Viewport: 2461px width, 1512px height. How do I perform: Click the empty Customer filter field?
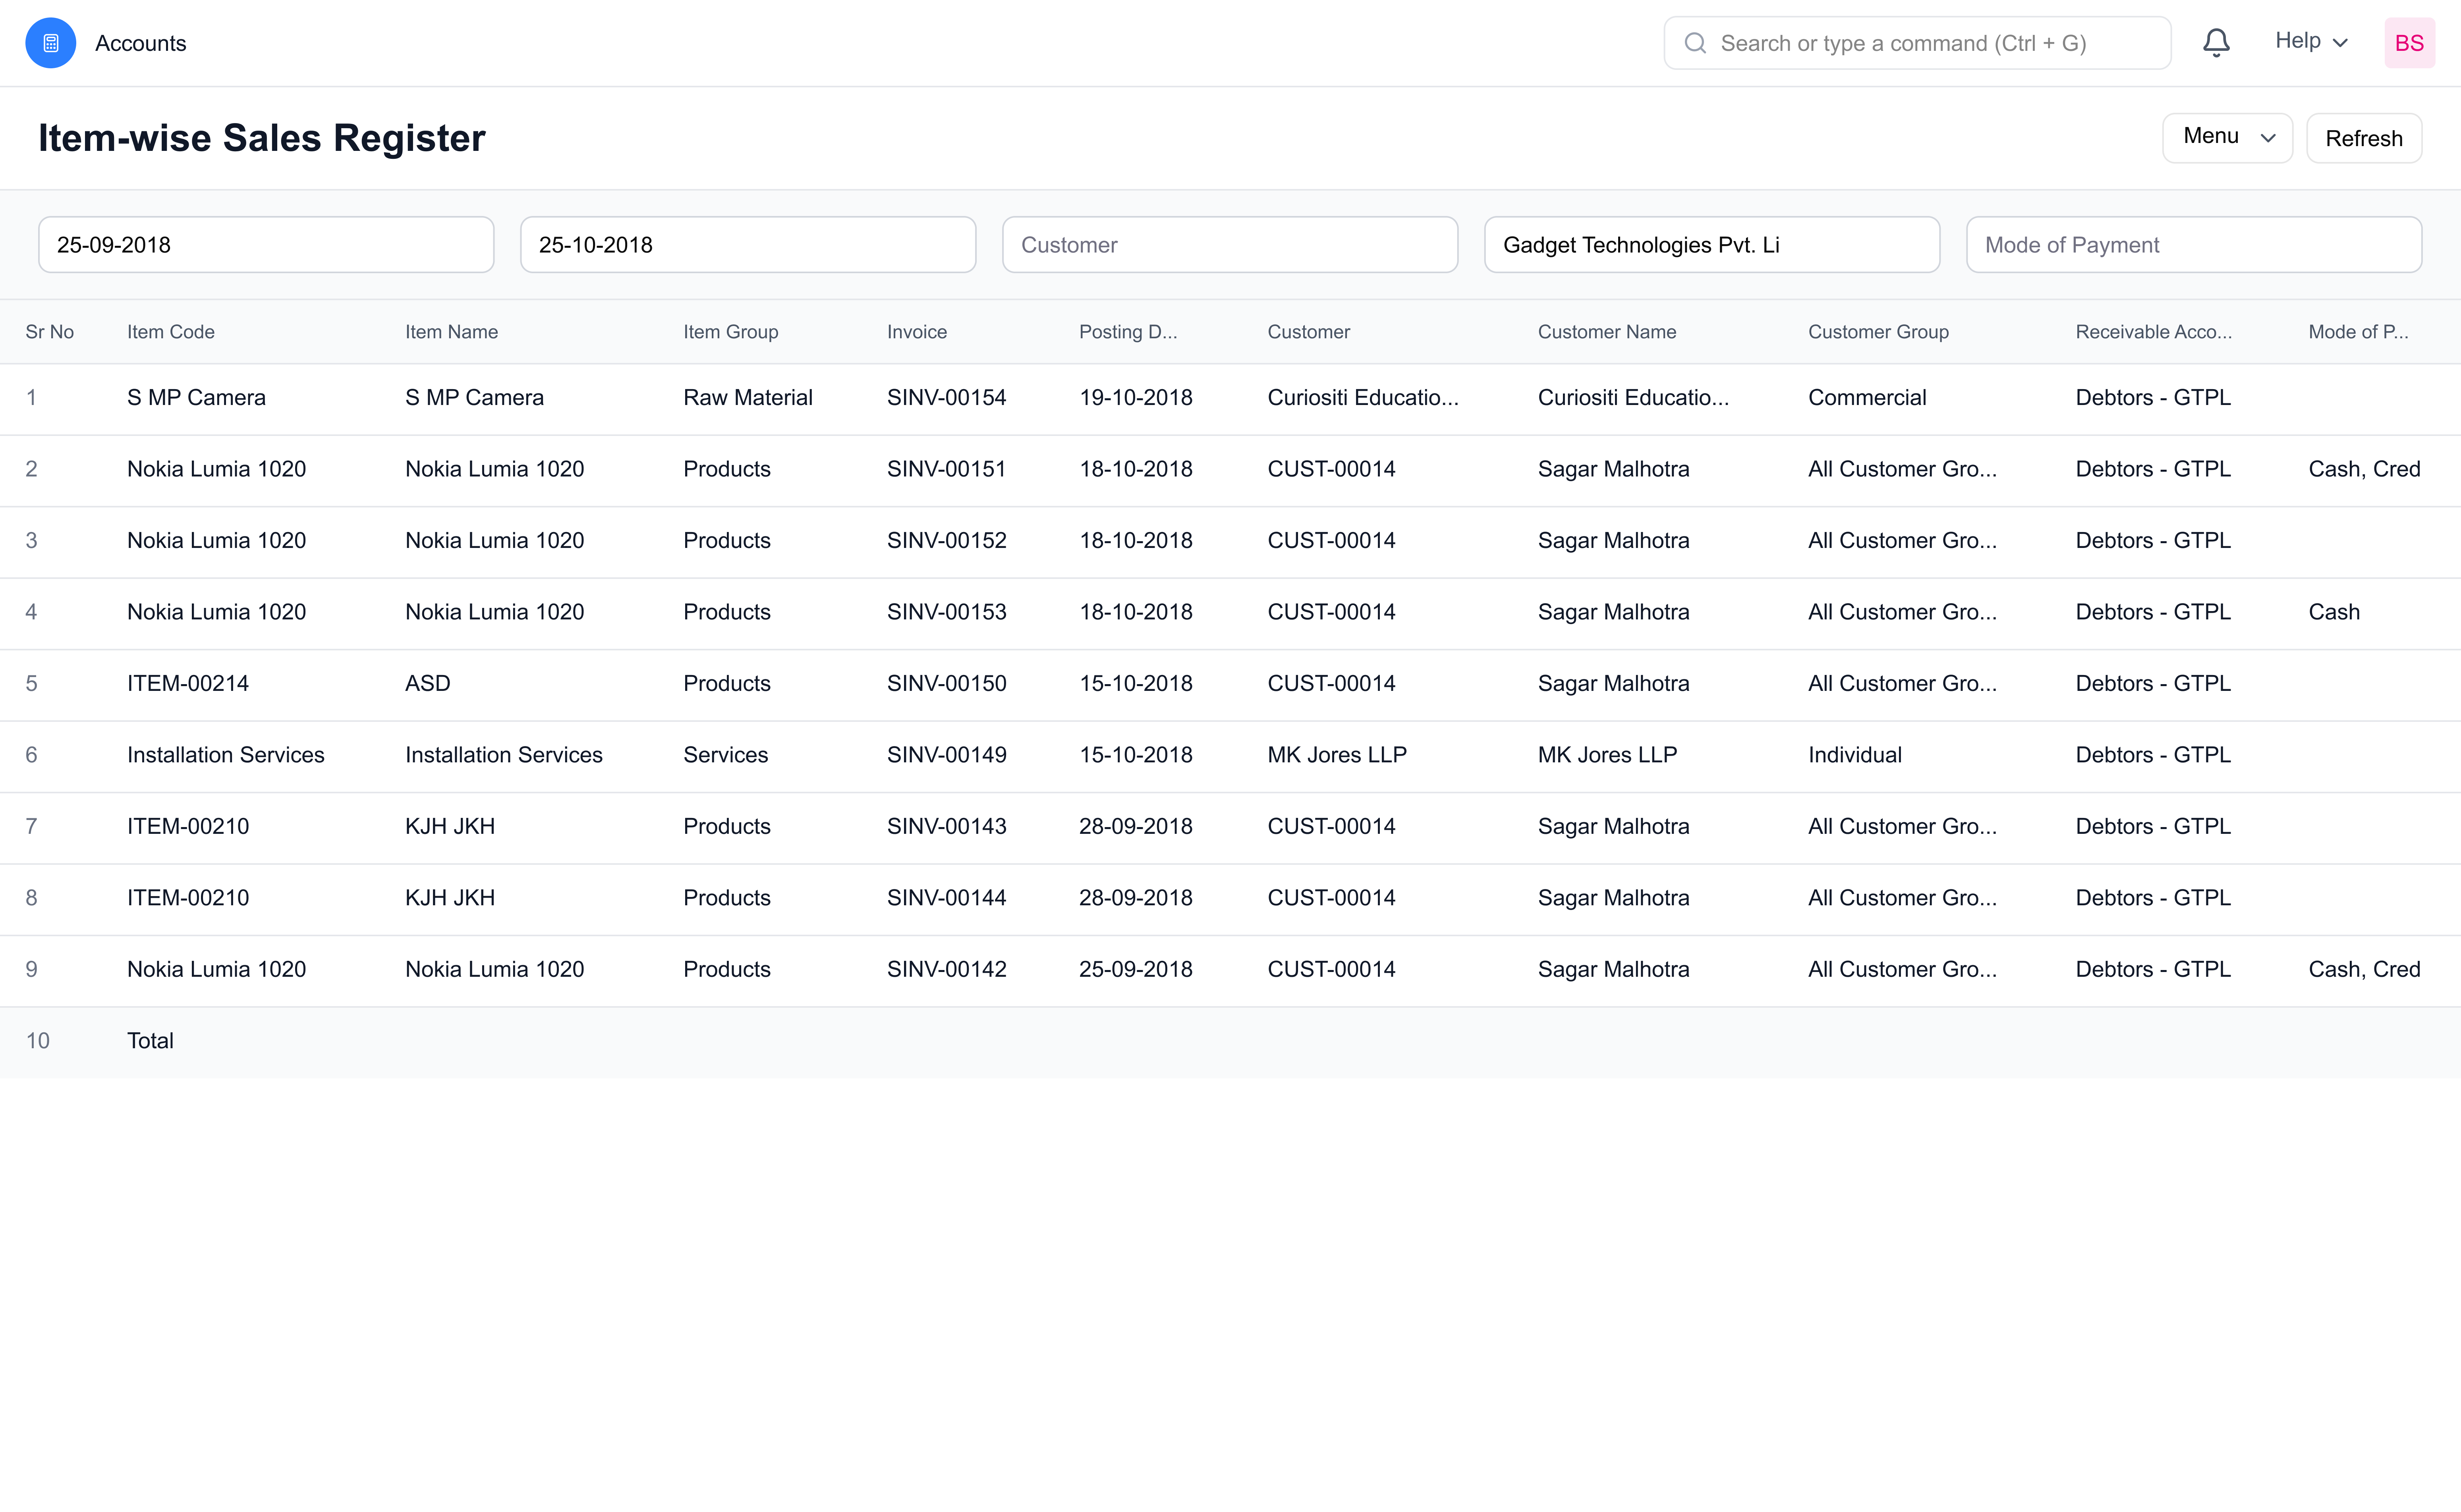point(1229,244)
